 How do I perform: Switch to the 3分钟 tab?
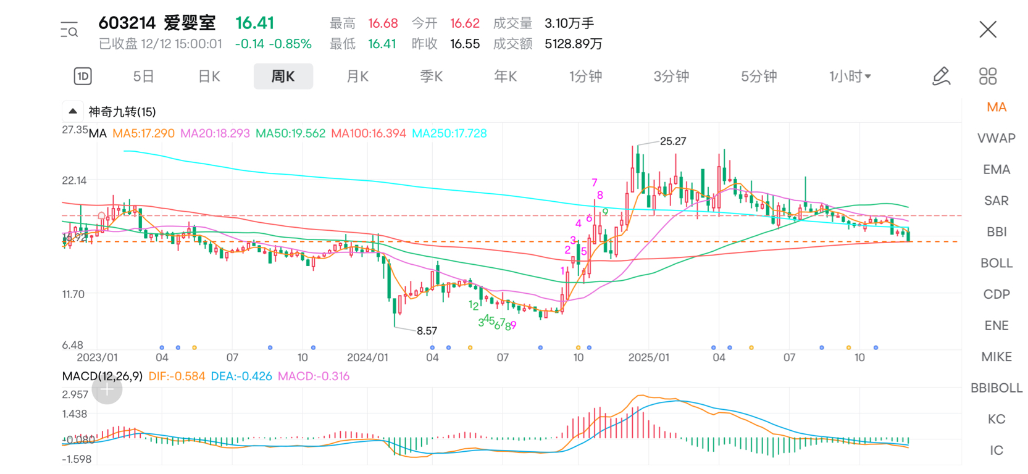tap(671, 77)
